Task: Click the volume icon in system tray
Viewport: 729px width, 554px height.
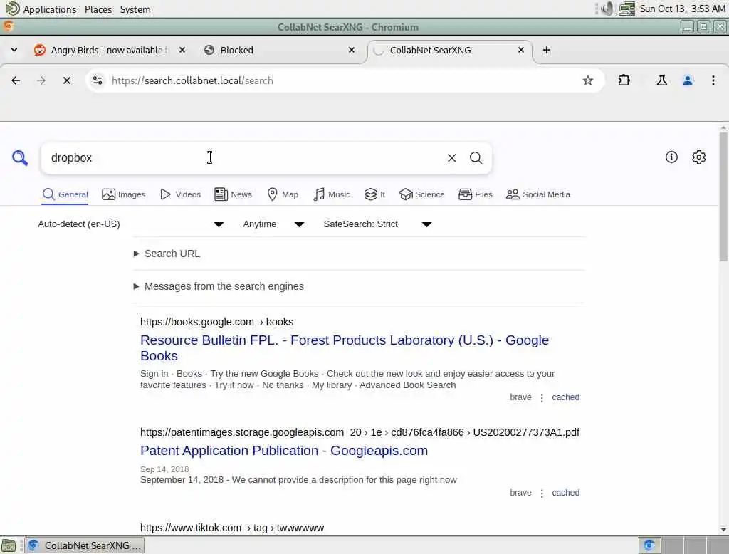Action: (x=607, y=9)
